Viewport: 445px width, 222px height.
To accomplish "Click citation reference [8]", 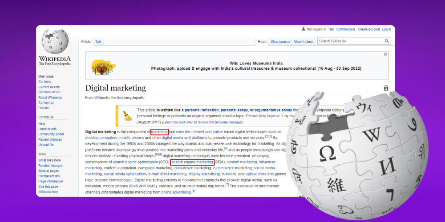I will coord(194,191).
